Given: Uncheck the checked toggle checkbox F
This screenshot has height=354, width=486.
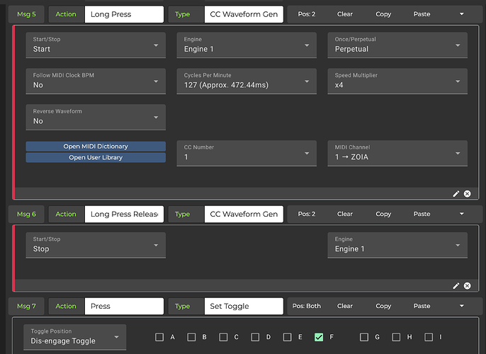Looking at the screenshot, I should point(319,337).
